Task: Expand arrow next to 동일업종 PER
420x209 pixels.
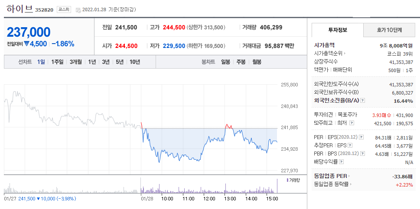Action: pyautogui.click(x=349, y=176)
